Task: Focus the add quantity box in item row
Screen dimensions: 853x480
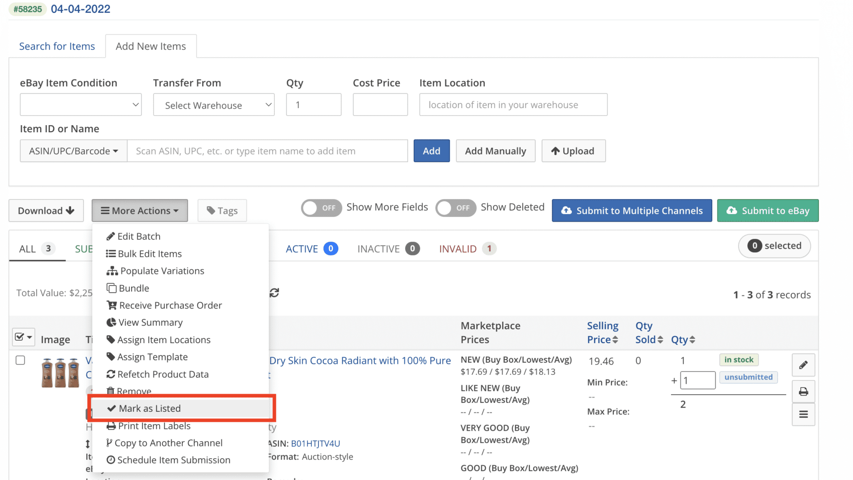Action: (698, 380)
